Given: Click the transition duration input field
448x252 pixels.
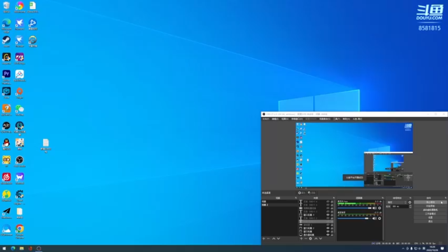Looking at the screenshot, I should pos(400,206).
